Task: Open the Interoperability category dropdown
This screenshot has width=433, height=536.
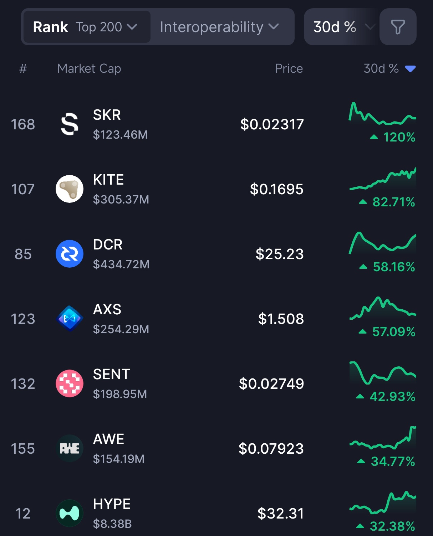Action: click(219, 27)
